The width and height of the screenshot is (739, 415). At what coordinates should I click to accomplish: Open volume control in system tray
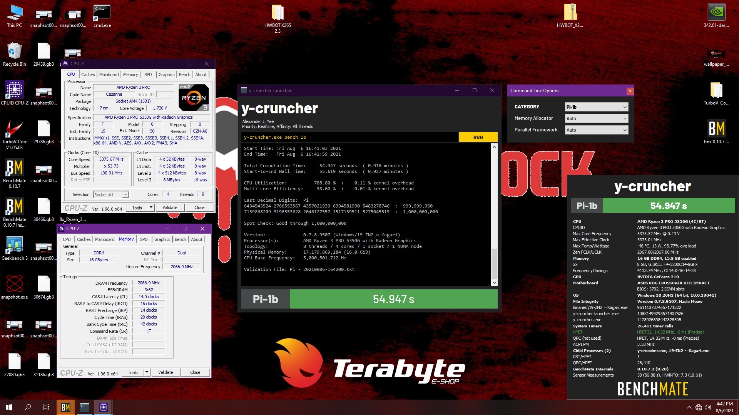point(708,407)
